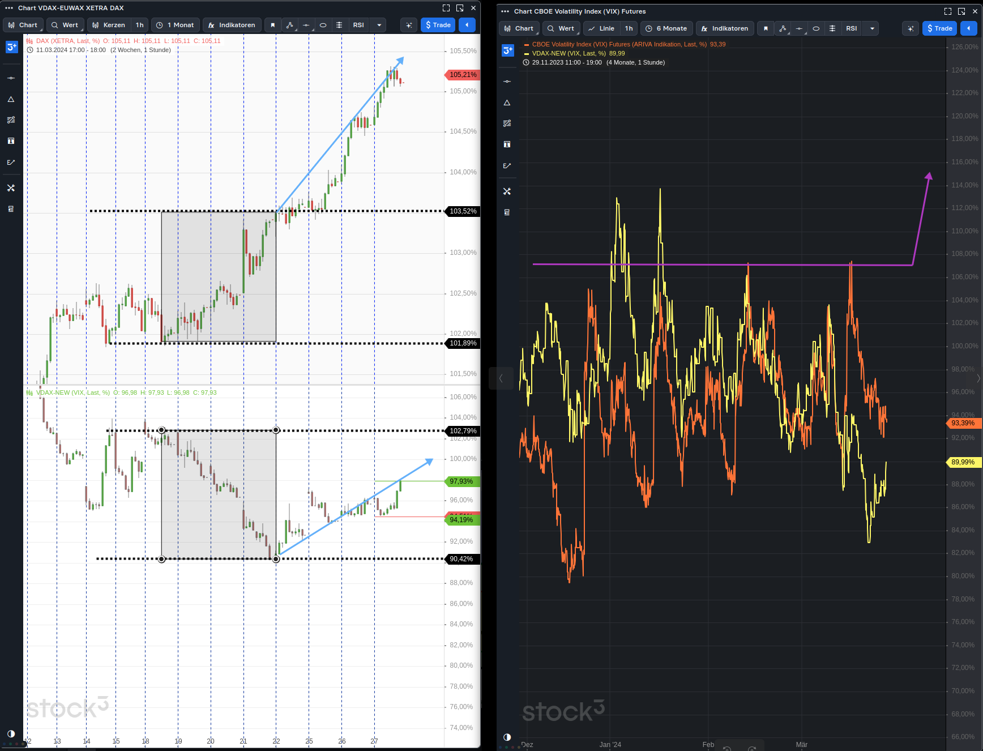
Task: Select the channel lines tool in the VIX sidebar
Action: [507, 123]
